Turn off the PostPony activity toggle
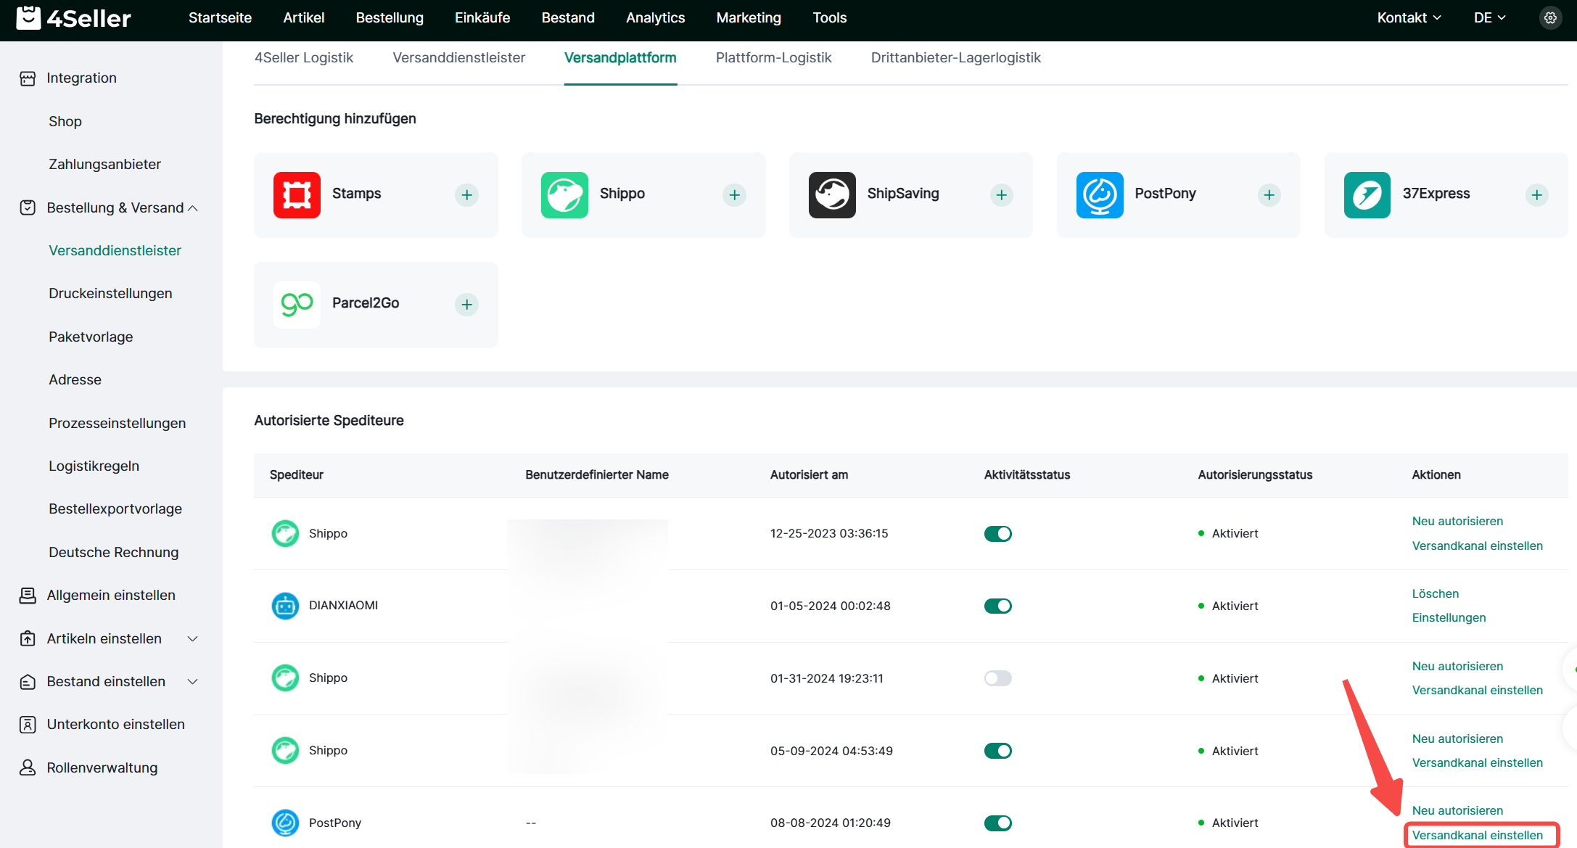The width and height of the screenshot is (1577, 848). [997, 823]
